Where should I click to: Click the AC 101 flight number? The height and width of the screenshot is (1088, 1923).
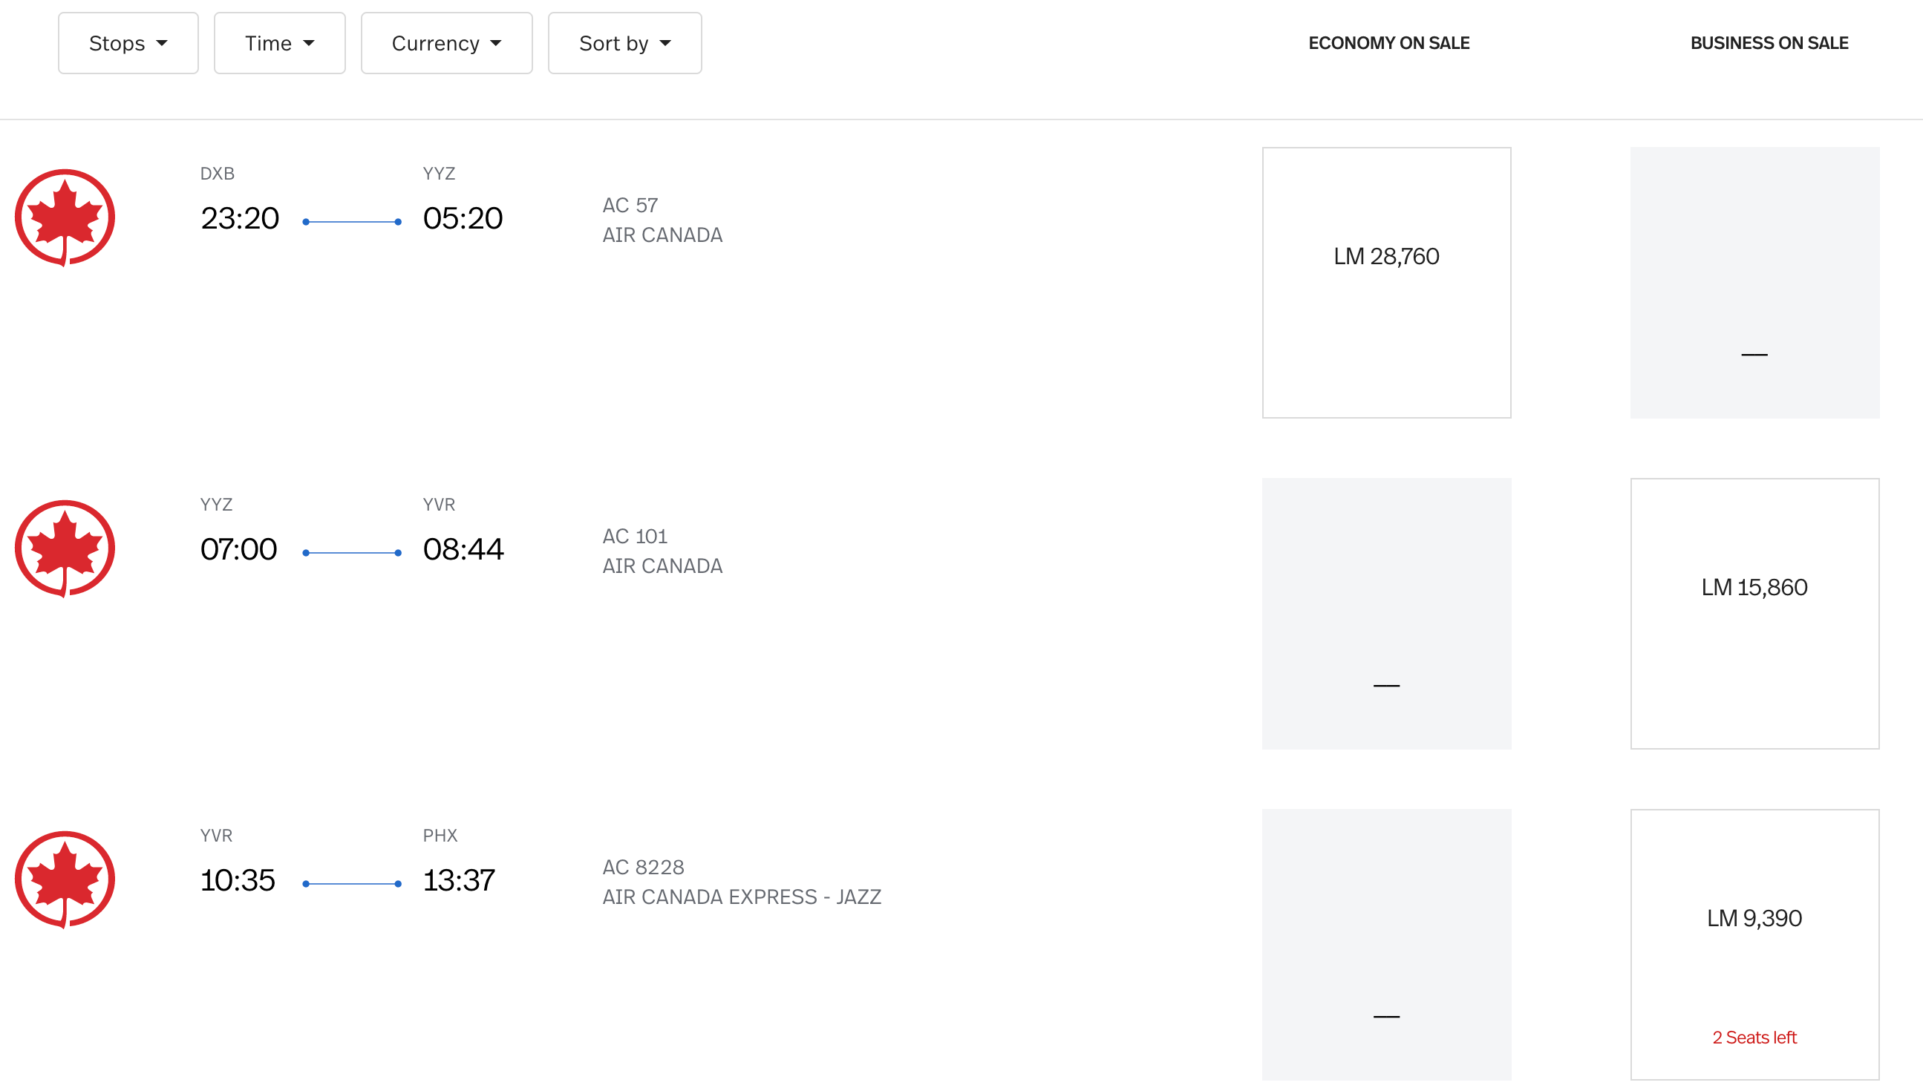(x=635, y=537)
